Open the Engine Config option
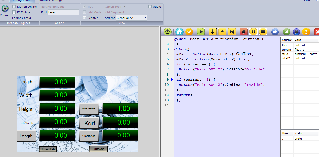 pos(21,18)
